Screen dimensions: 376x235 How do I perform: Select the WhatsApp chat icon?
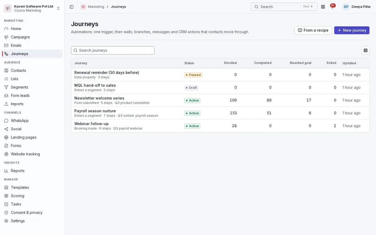[6, 121]
